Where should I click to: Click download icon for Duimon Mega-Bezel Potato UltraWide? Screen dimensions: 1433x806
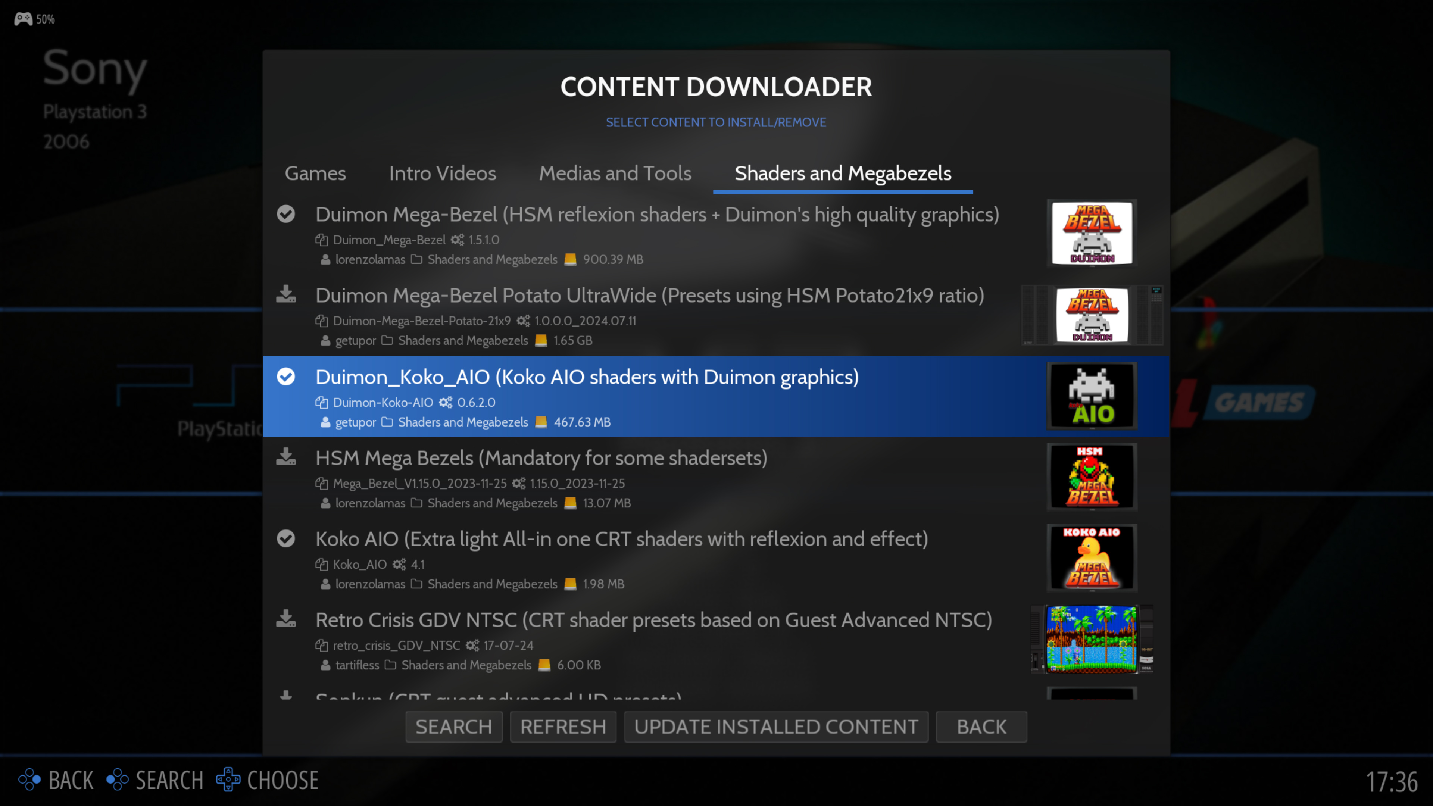point(286,294)
